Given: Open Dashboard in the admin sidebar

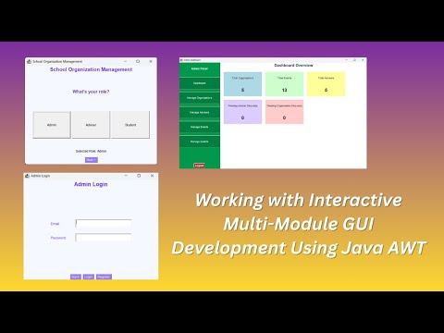Looking at the screenshot, I should coord(200,83).
